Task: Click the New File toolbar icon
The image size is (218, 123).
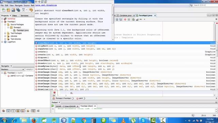Action: click(x=4, y=10)
